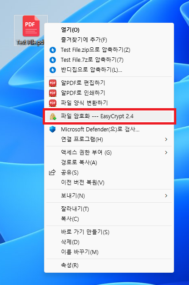Image resolution: width=189 pixels, height=285 pixels.
Task: Expand the 보내기(N) submenu arrow
Action: [x=166, y=196]
